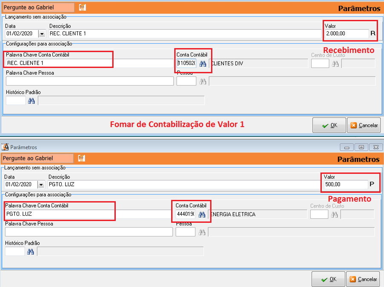Open the date dropdown in the PGTO. LUZ dialog
This screenshot has width=384, height=287.
coord(41,185)
